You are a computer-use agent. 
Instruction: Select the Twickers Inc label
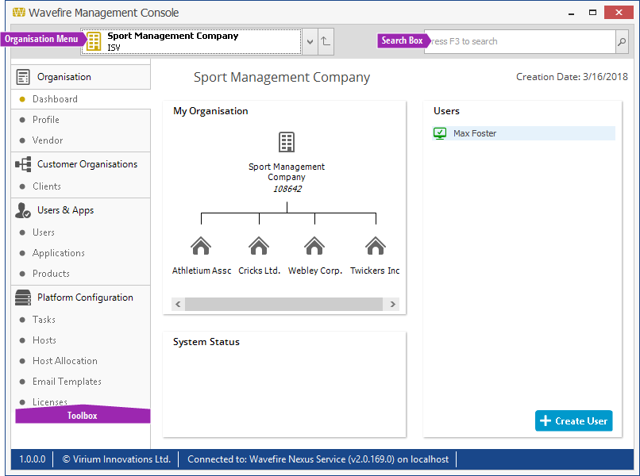(x=375, y=271)
